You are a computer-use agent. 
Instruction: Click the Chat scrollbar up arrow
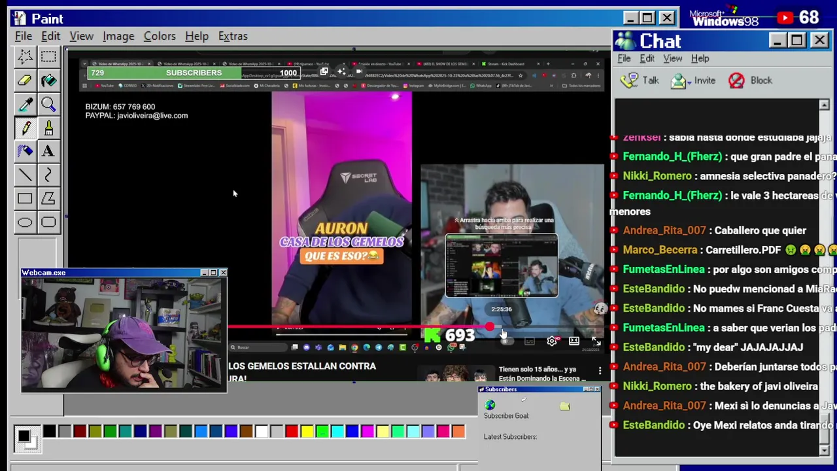[x=824, y=105]
